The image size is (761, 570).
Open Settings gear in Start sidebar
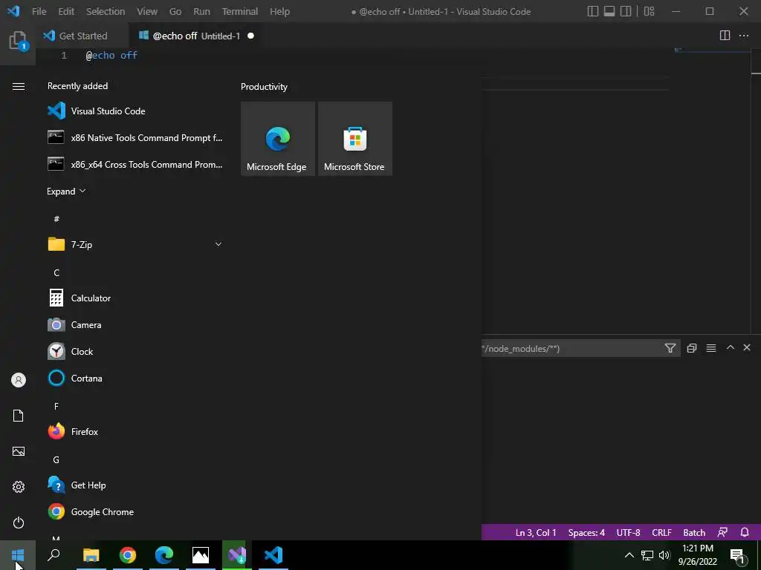click(x=19, y=487)
